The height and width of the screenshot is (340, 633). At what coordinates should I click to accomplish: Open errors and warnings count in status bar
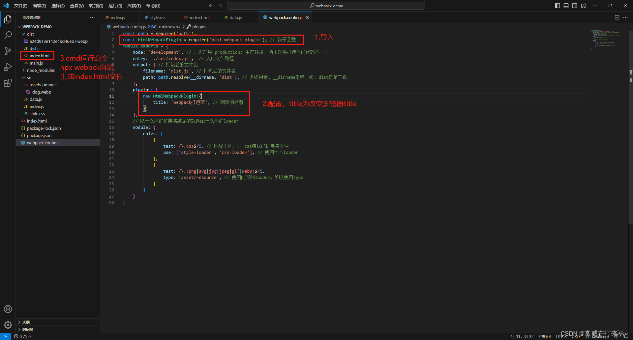(22, 336)
